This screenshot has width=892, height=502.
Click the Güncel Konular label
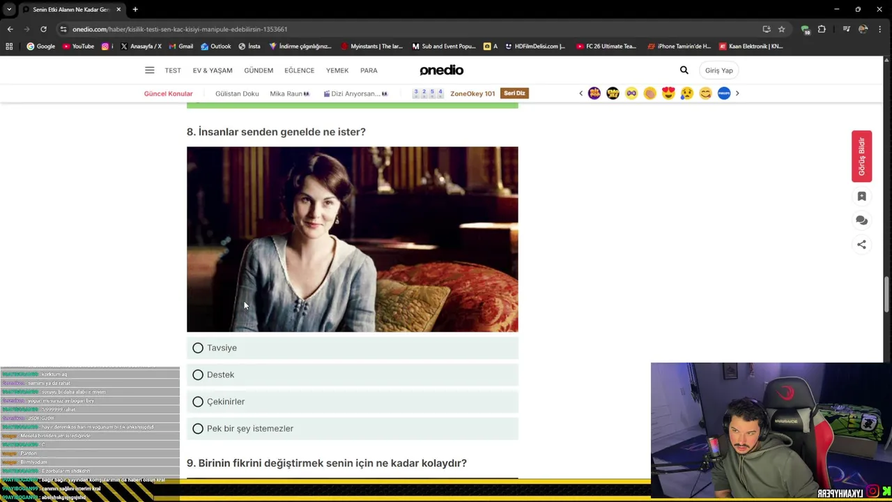pyautogui.click(x=168, y=93)
